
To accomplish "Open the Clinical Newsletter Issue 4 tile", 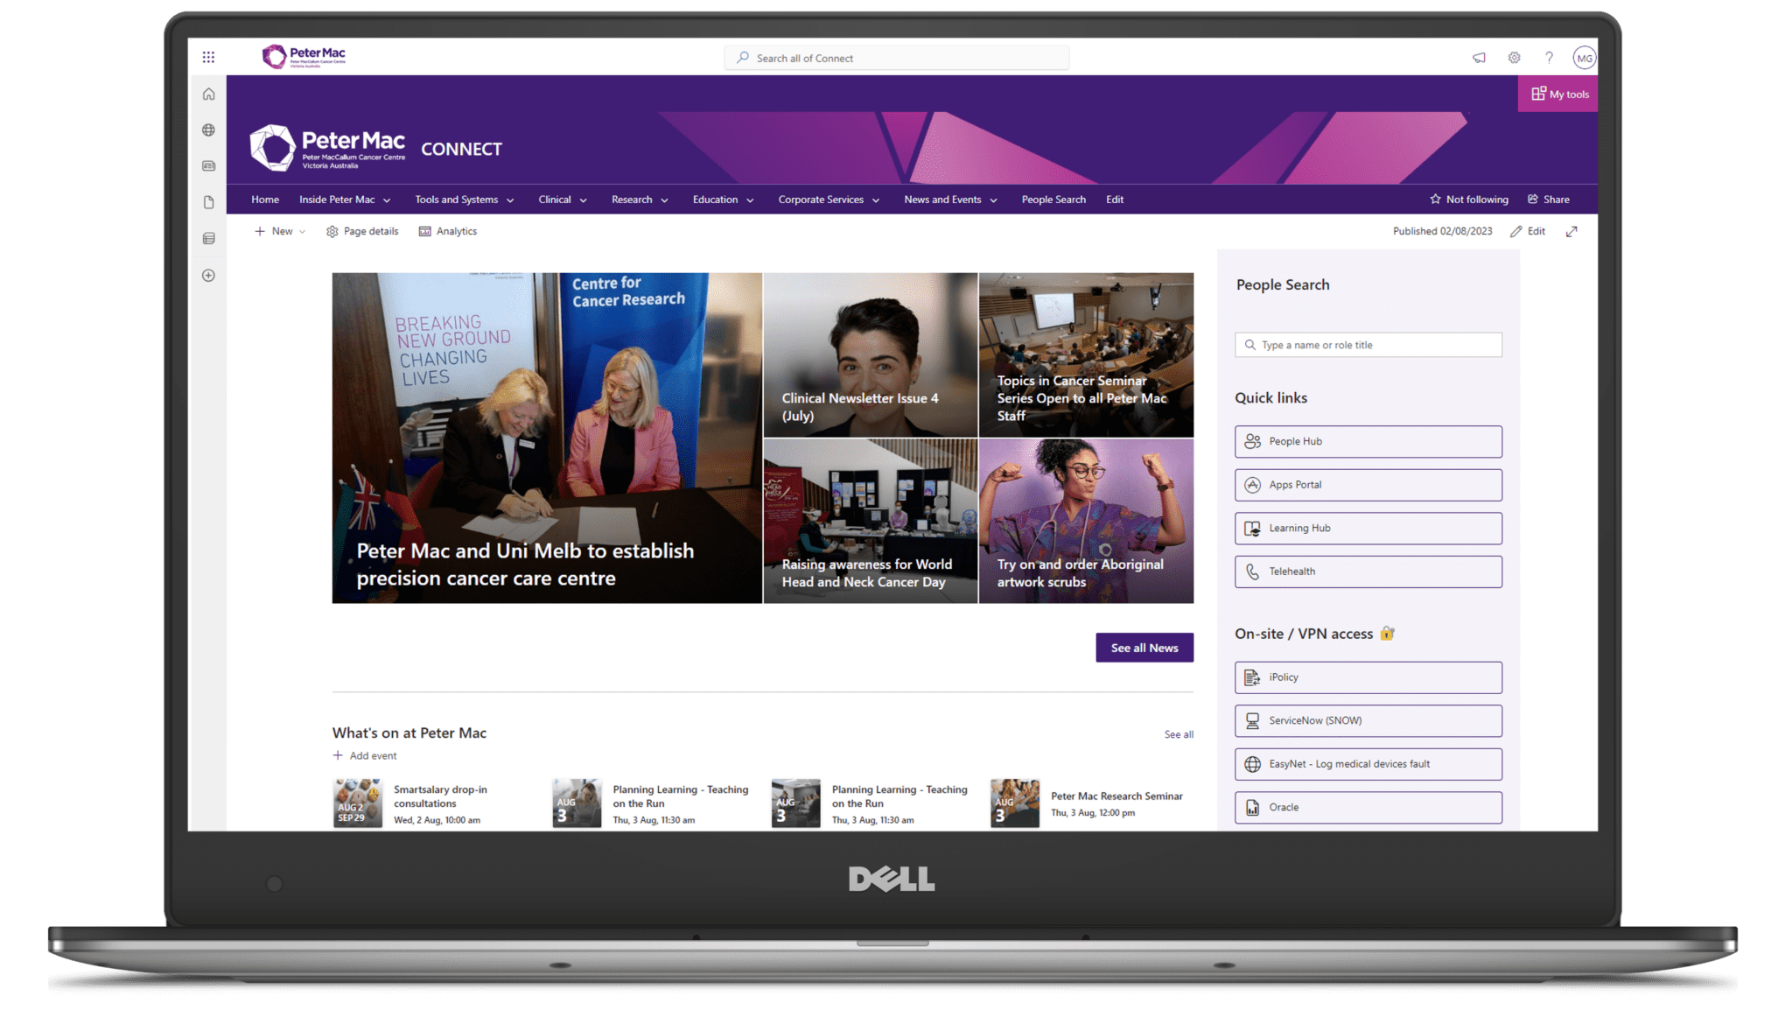I will point(870,354).
